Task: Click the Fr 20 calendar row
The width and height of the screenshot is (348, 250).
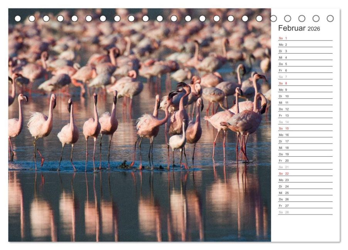Action: [x=306, y=160]
